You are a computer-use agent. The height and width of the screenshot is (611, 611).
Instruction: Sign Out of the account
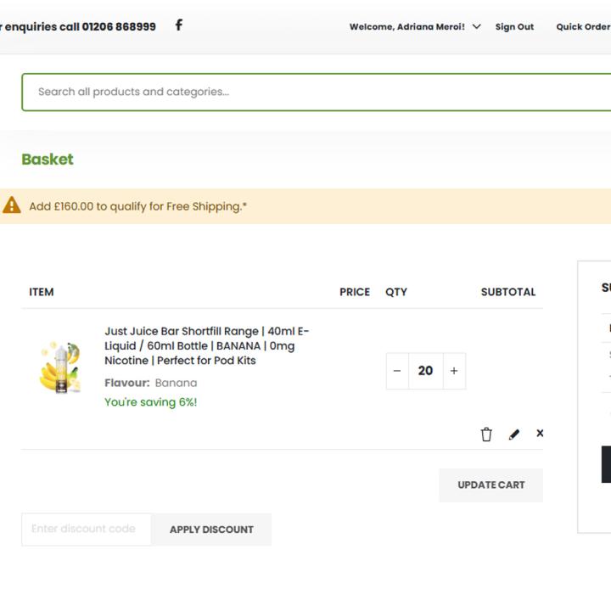click(514, 26)
